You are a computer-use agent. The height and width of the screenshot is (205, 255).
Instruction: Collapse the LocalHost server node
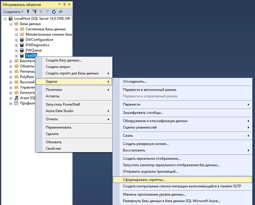(5, 19)
